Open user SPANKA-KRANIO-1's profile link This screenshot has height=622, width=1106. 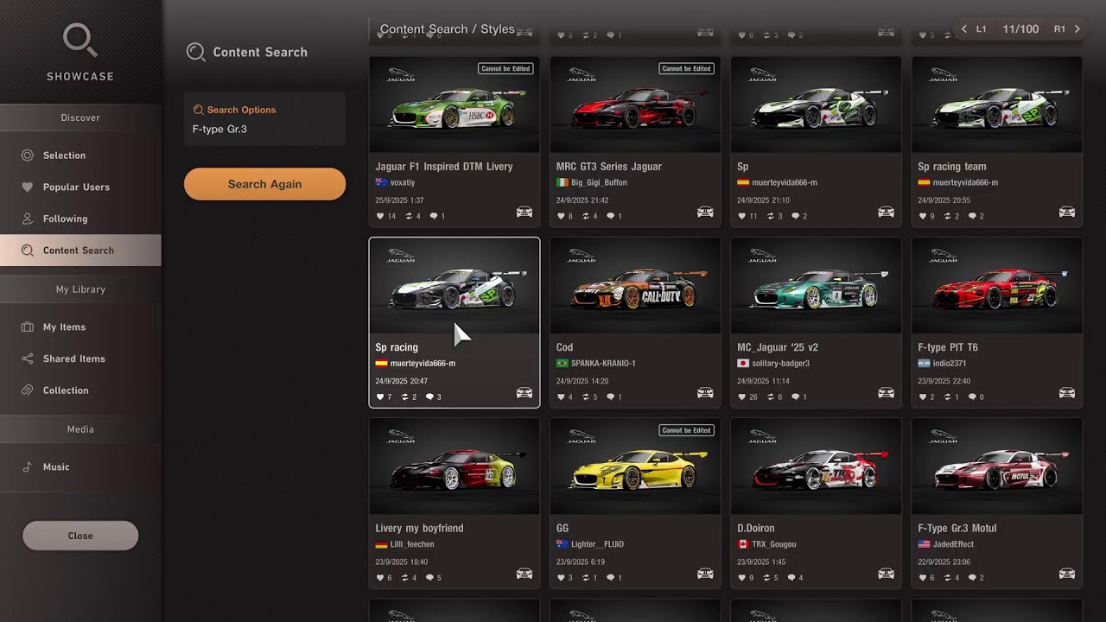603,364
